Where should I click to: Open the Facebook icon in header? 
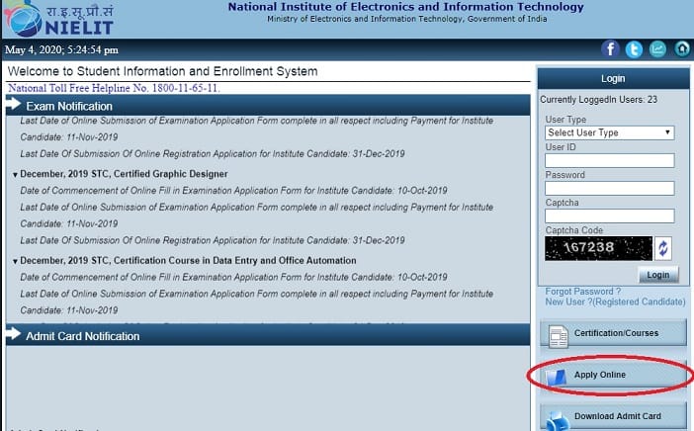610,49
